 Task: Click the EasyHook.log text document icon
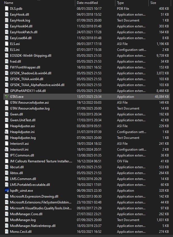7,20
